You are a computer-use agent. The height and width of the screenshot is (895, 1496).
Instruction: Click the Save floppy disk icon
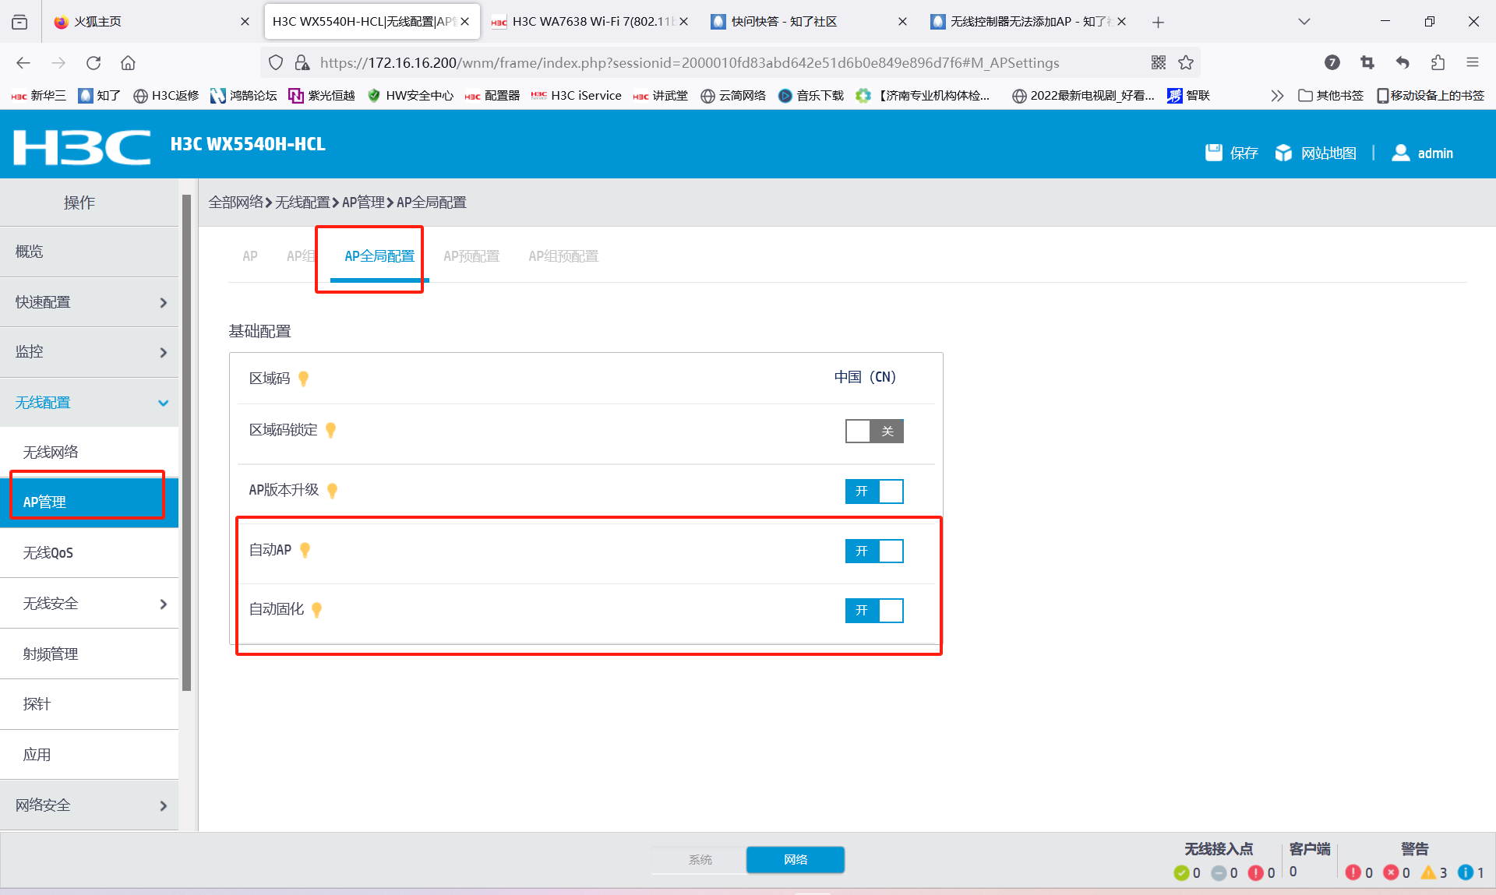click(x=1213, y=153)
